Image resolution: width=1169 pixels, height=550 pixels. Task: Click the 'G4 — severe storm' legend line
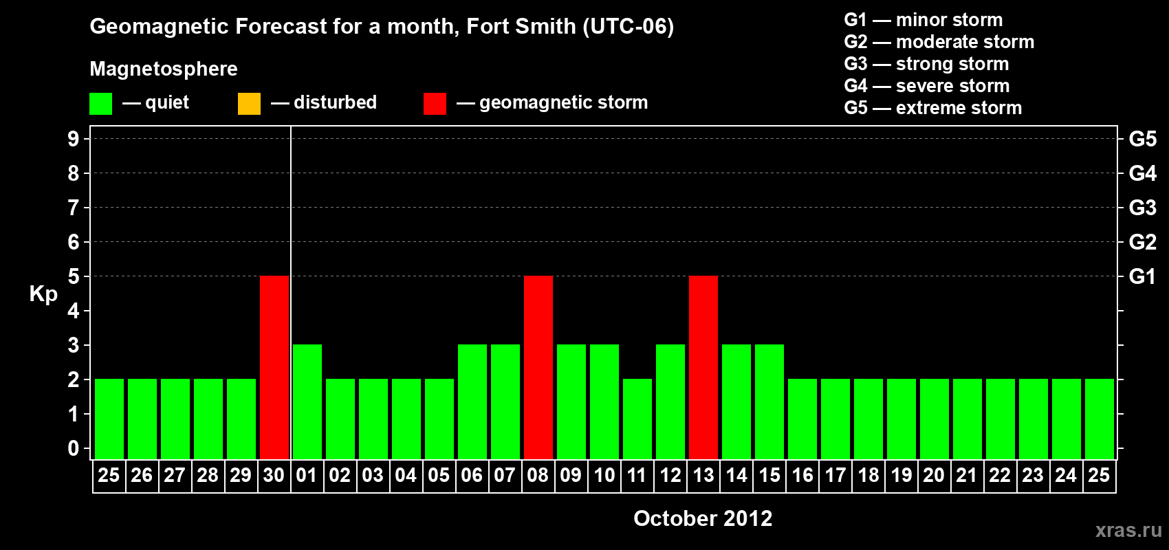927,86
